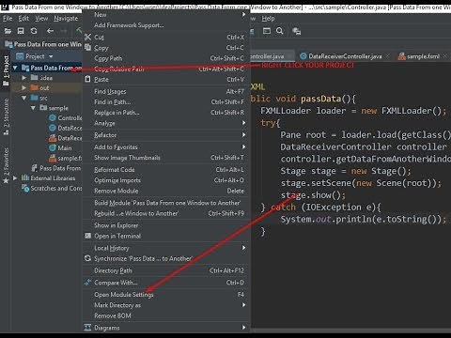Click the Synchronize refresh toolbar icon
451x338 pixels.
[34, 31]
